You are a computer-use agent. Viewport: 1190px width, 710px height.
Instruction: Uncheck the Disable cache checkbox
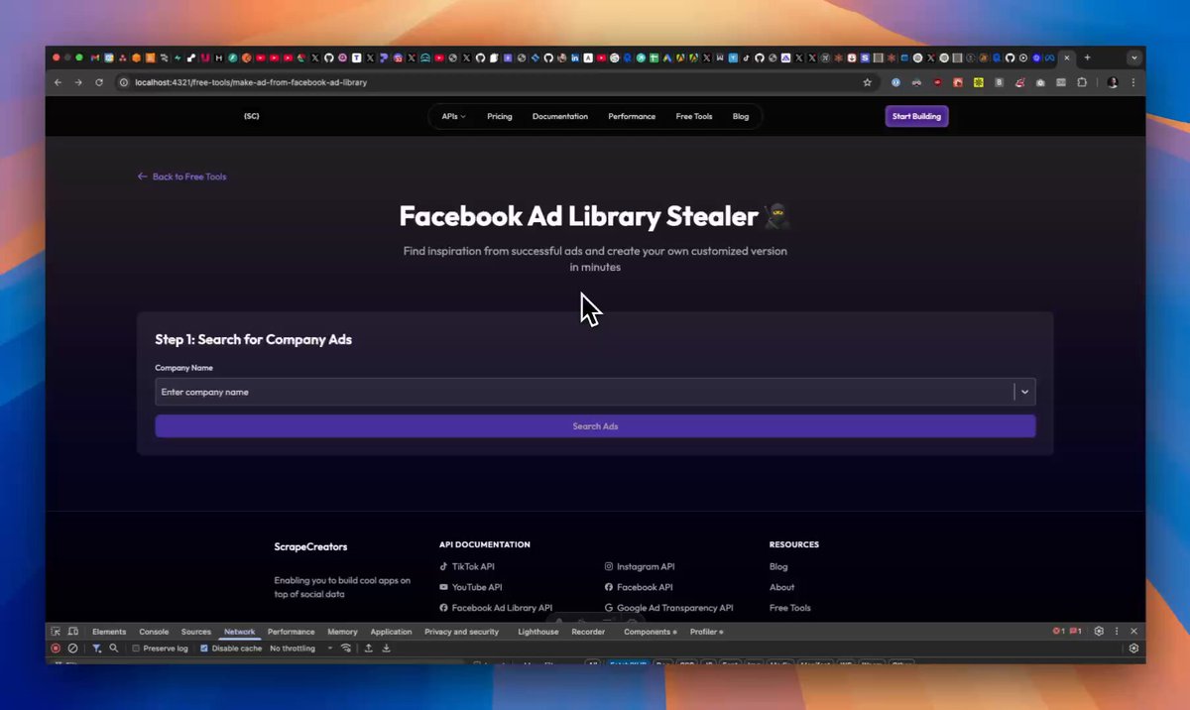pyautogui.click(x=204, y=649)
